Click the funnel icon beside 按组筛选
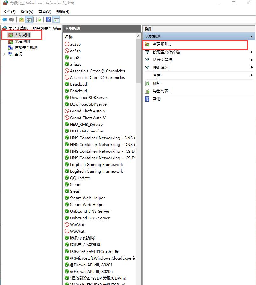Image resolution: width=256 pixels, height=285 pixels. pos(147,68)
